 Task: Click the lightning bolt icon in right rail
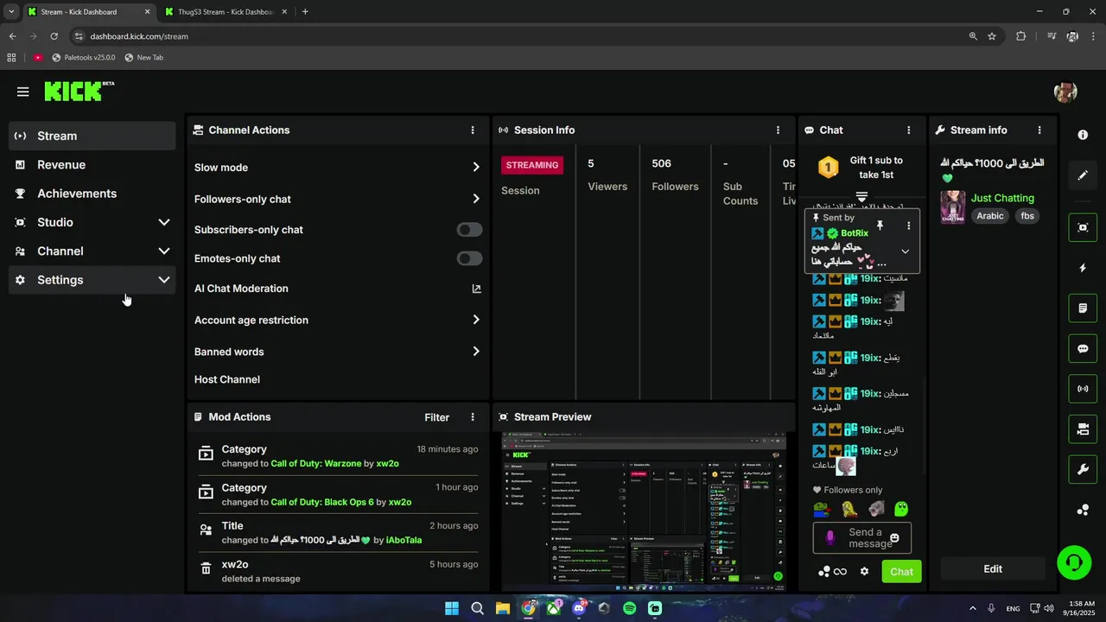1083,268
